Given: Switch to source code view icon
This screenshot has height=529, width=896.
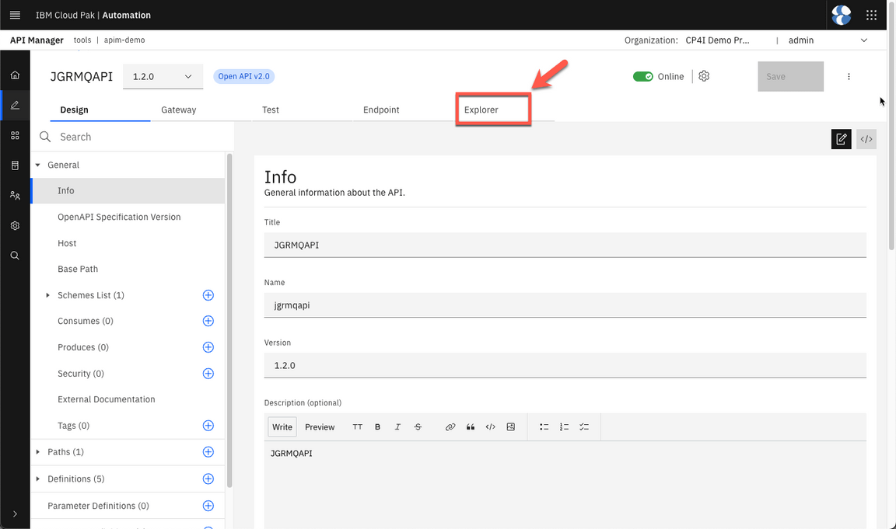Looking at the screenshot, I should 866,139.
